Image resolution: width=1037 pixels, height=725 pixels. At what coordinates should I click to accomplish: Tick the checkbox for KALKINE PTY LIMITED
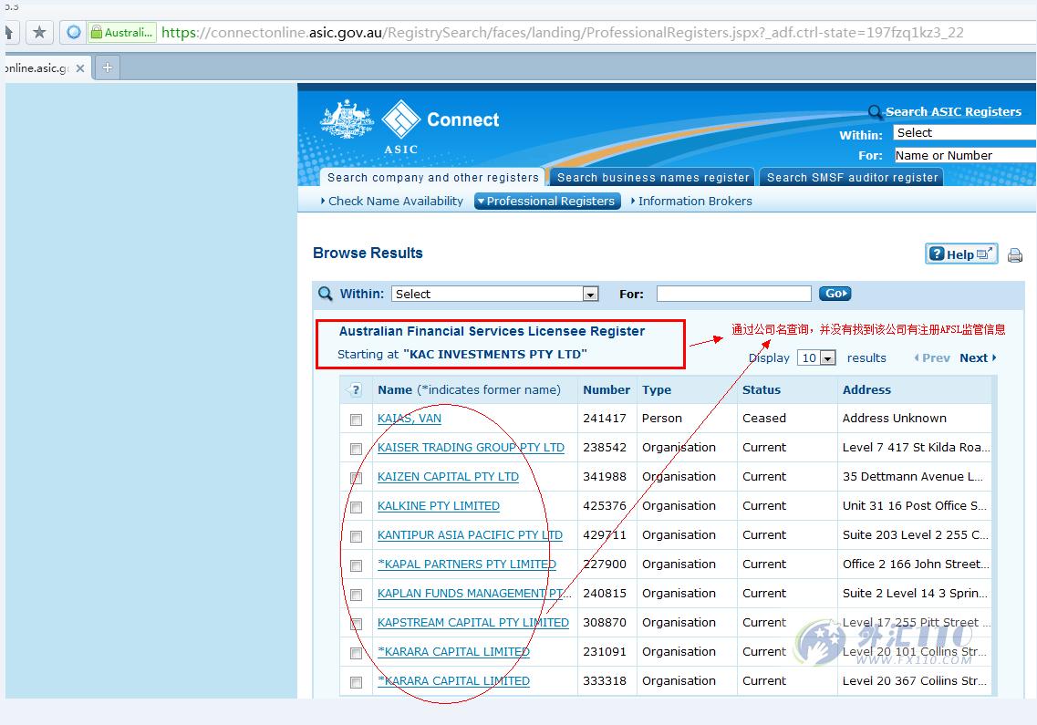(356, 507)
